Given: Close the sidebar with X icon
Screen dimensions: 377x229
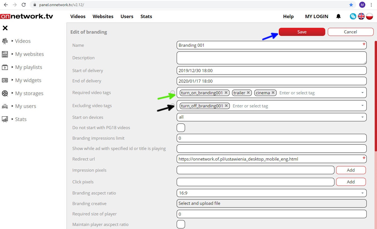Looking at the screenshot, I should [x=5, y=28].
